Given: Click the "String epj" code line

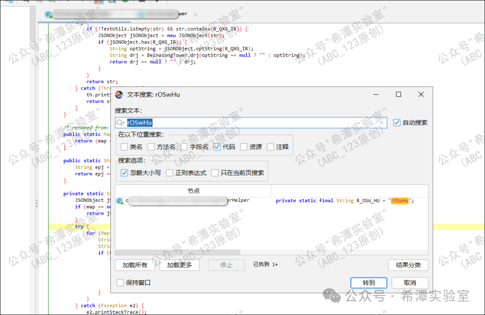Looking at the screenshot, I should [92, 167].
